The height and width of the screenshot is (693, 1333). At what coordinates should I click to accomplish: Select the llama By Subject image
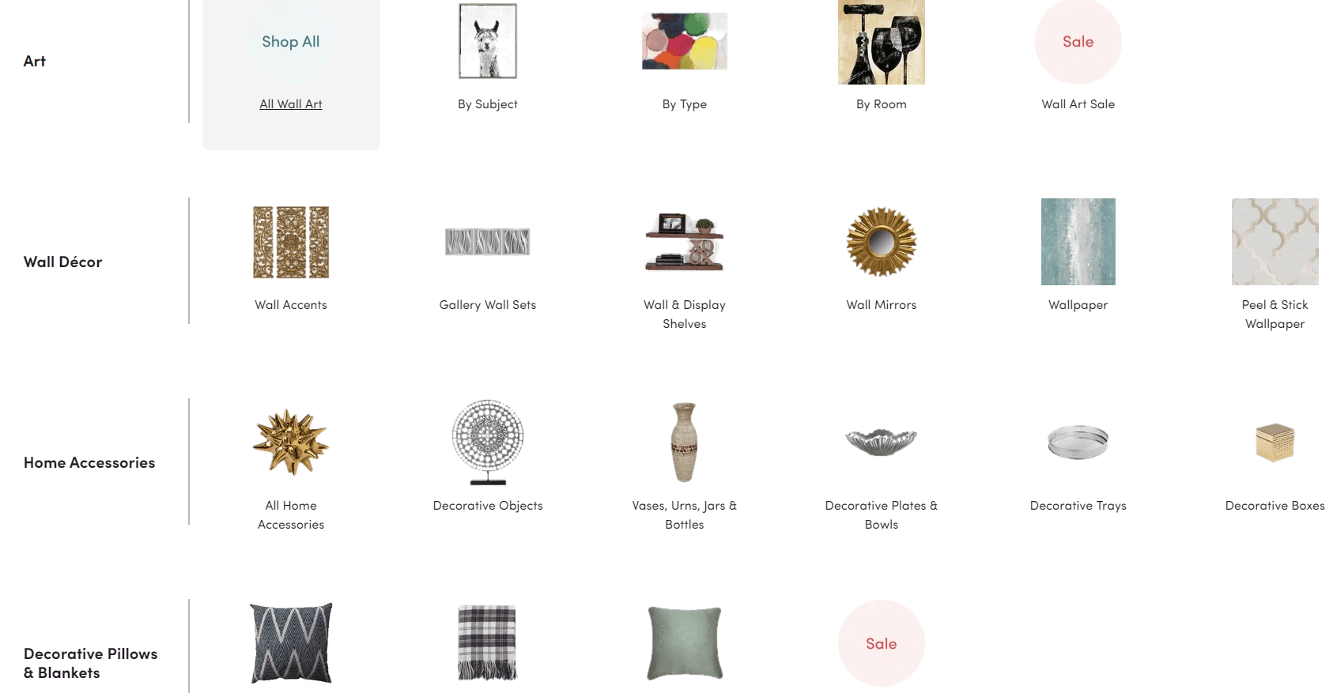tap(488, 41)
